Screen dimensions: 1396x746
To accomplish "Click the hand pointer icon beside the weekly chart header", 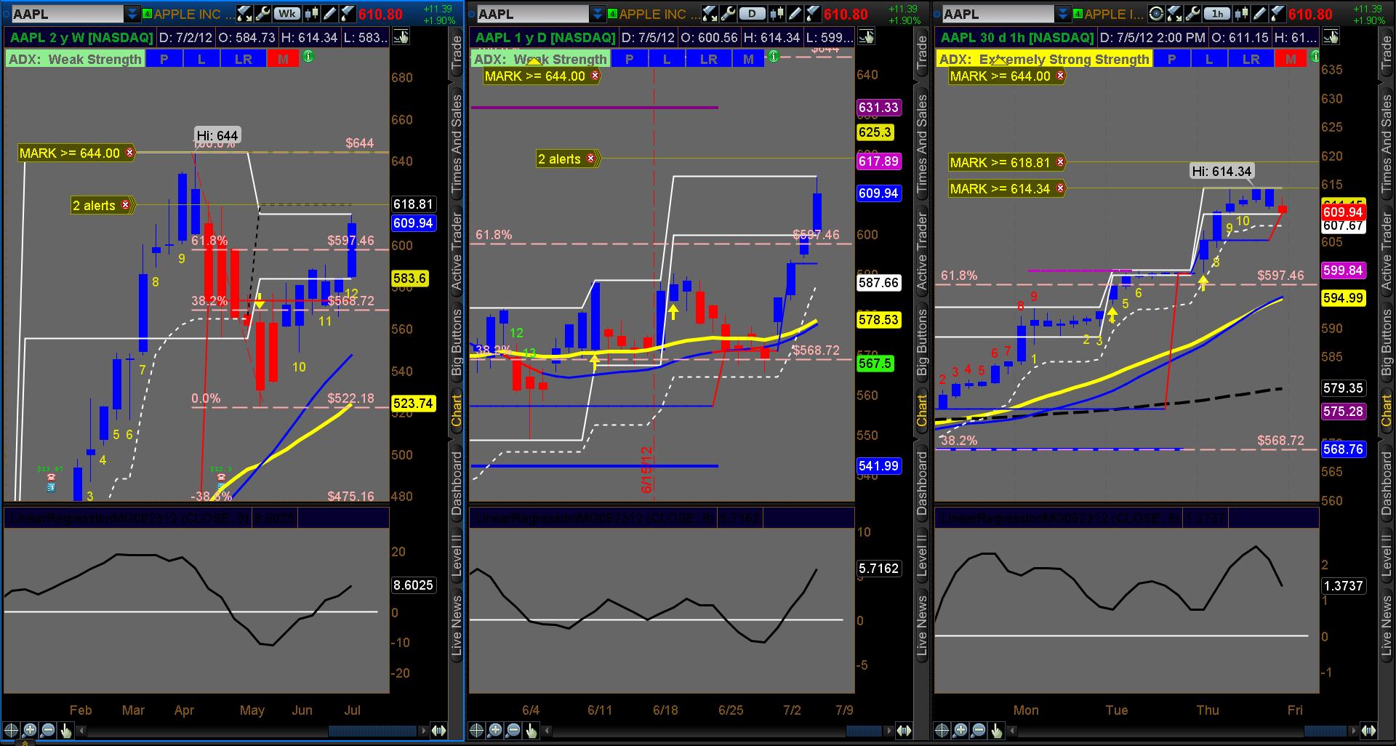I will 401,38.
